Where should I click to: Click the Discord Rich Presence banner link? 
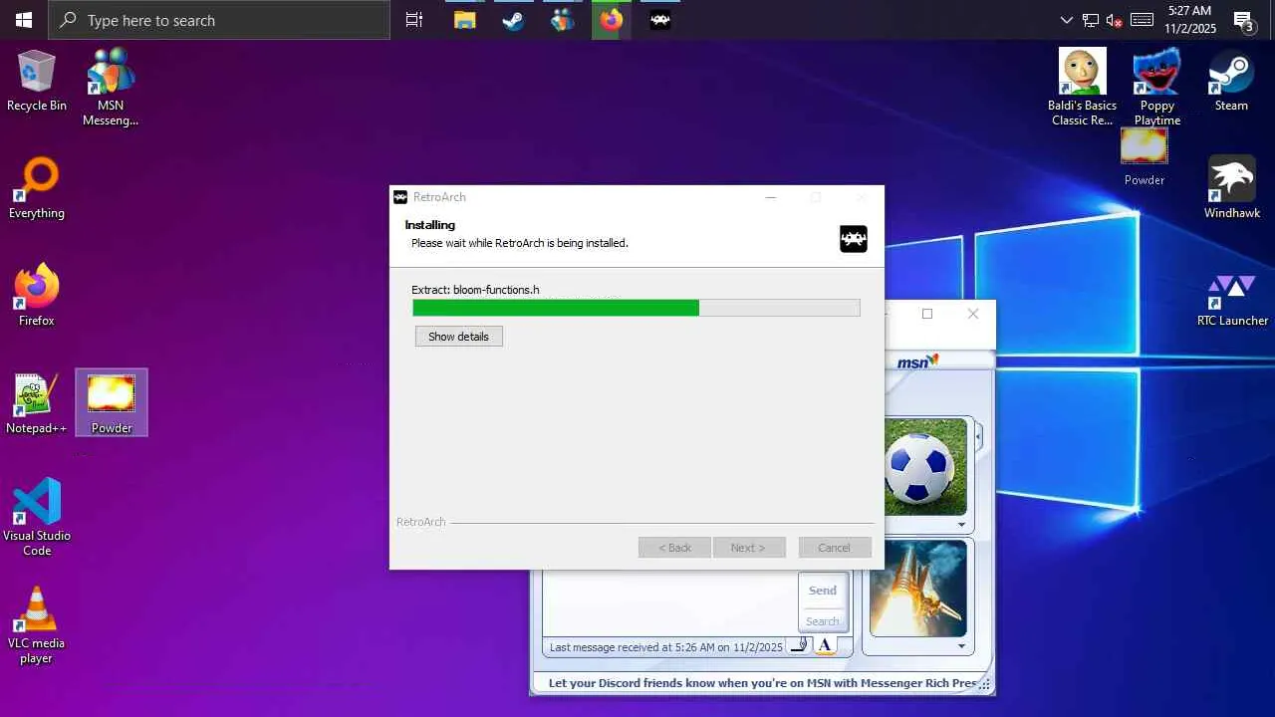[x=762, y=683]
